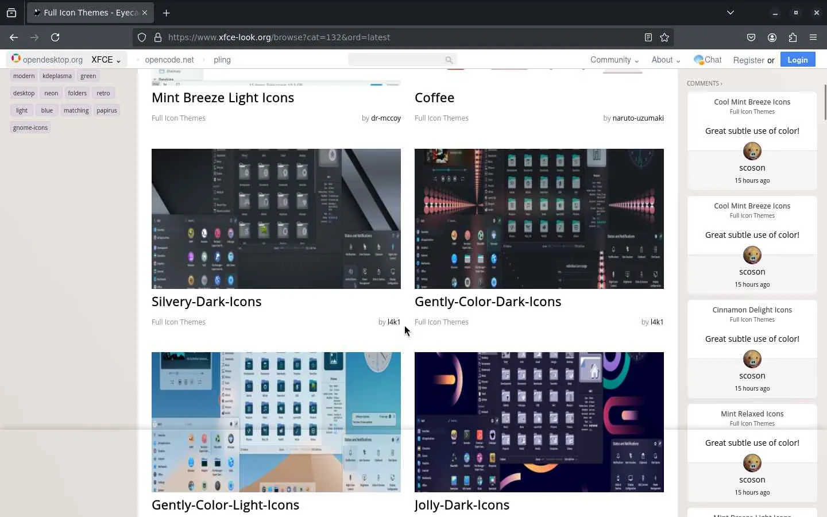Open the Gently-Color-Dark-Icons title link

[x=488, y=302]
